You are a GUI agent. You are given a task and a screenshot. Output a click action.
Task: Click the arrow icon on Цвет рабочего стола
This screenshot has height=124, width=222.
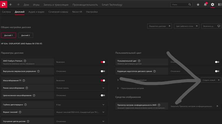click(197, 26)
